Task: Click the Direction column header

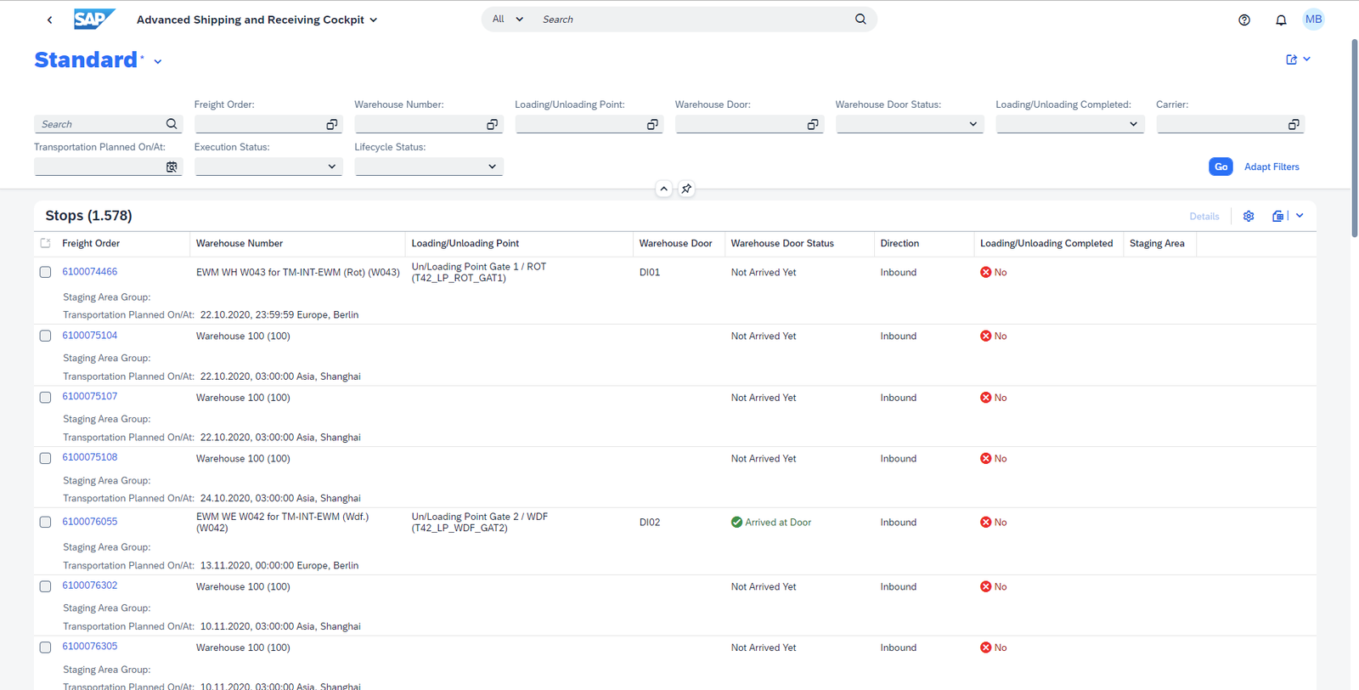Action: (x=899, y=243)
